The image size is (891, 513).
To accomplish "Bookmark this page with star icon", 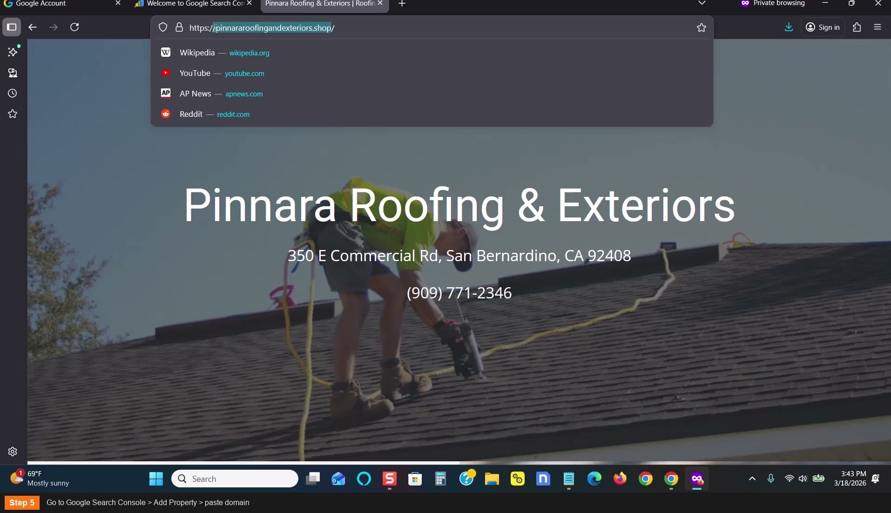I will (701, 27).
